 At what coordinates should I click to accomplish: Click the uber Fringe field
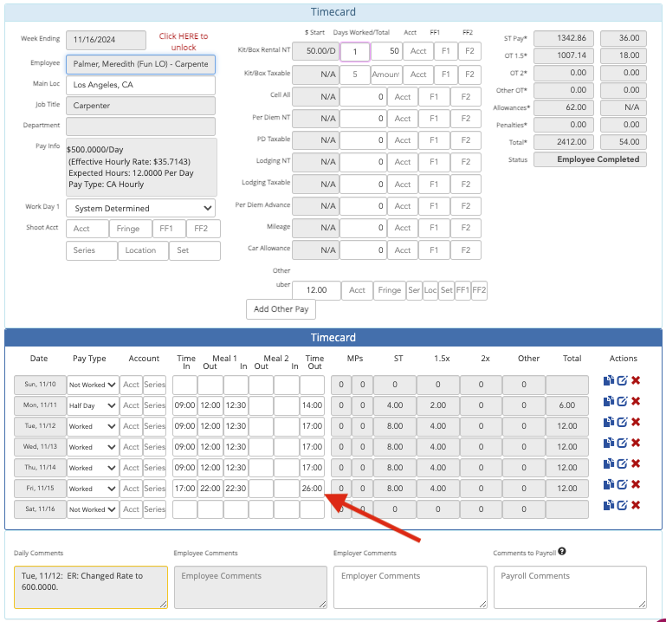tap(390, 290)
